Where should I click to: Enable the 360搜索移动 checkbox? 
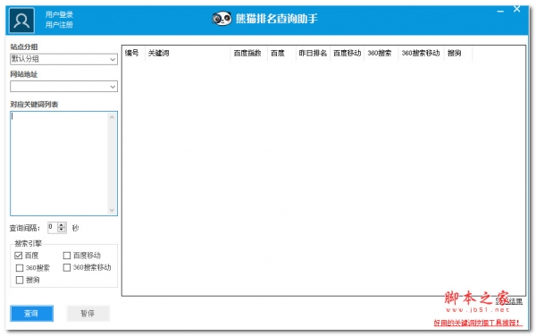click(67, 267)
